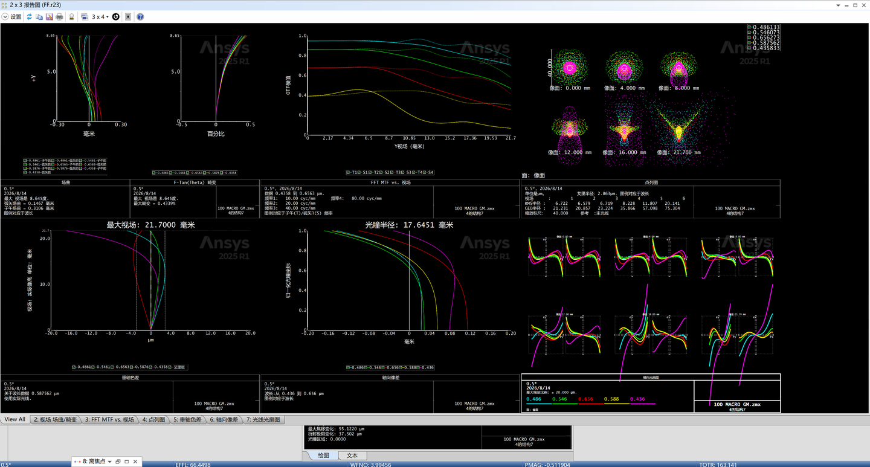The height and width of the screenshot is (467, 870).
Task: Open the blue help question icon
Action: pyautogui.click(x=140, y=17)
